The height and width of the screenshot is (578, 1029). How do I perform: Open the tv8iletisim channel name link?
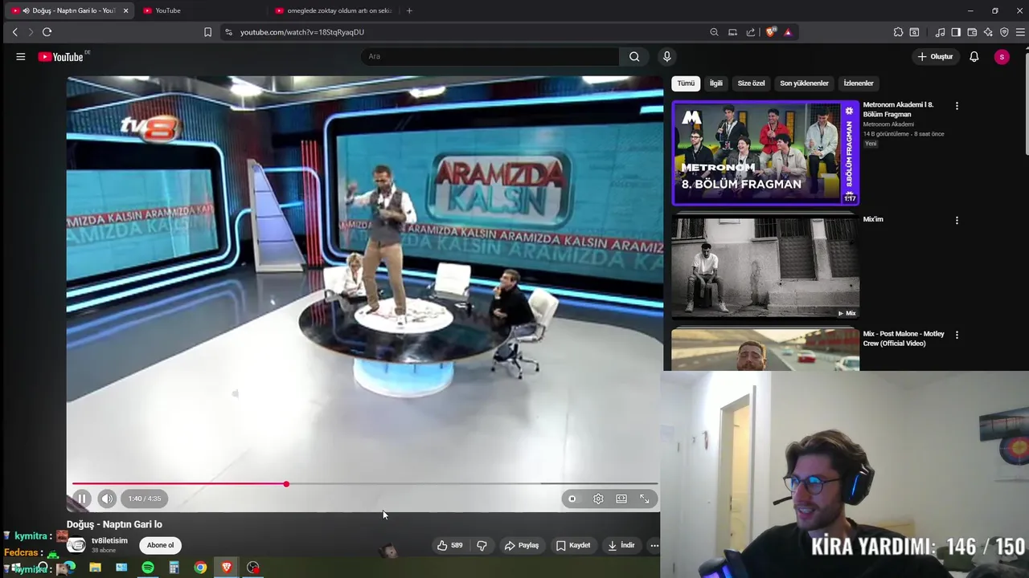click(109, 540)
